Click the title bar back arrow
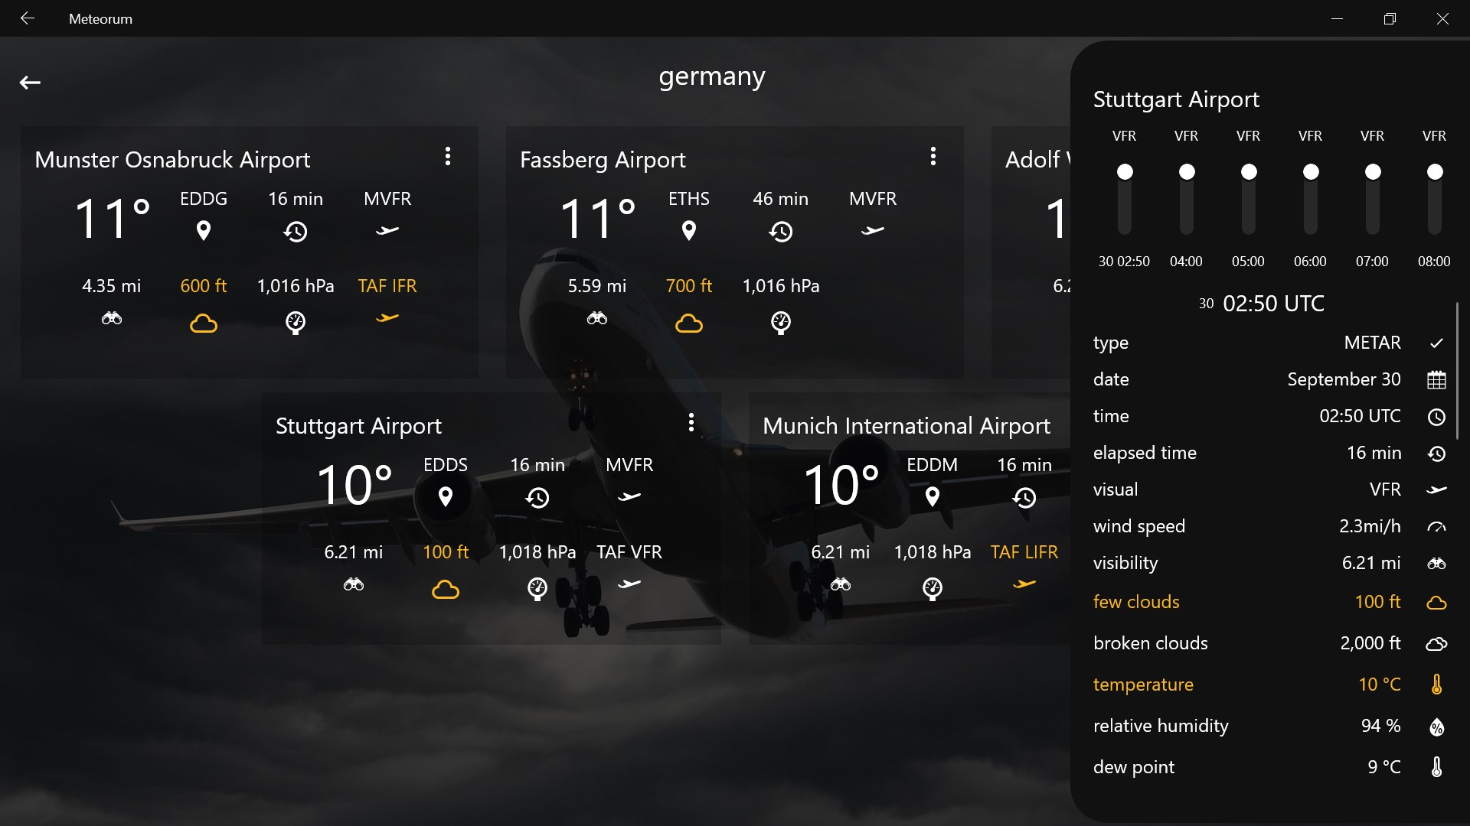 (28, 18)
